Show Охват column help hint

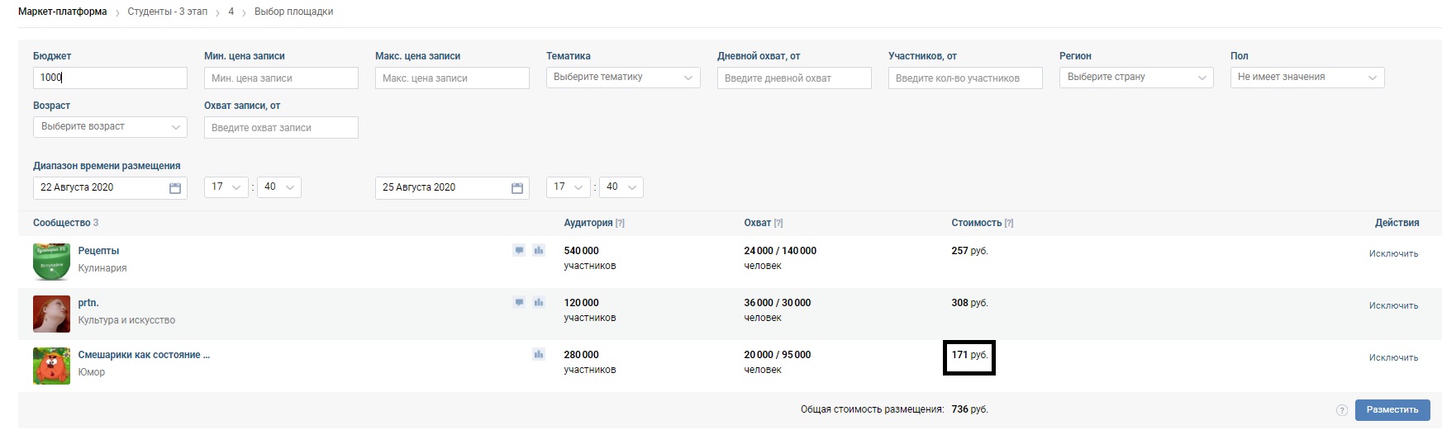(778, 223)
